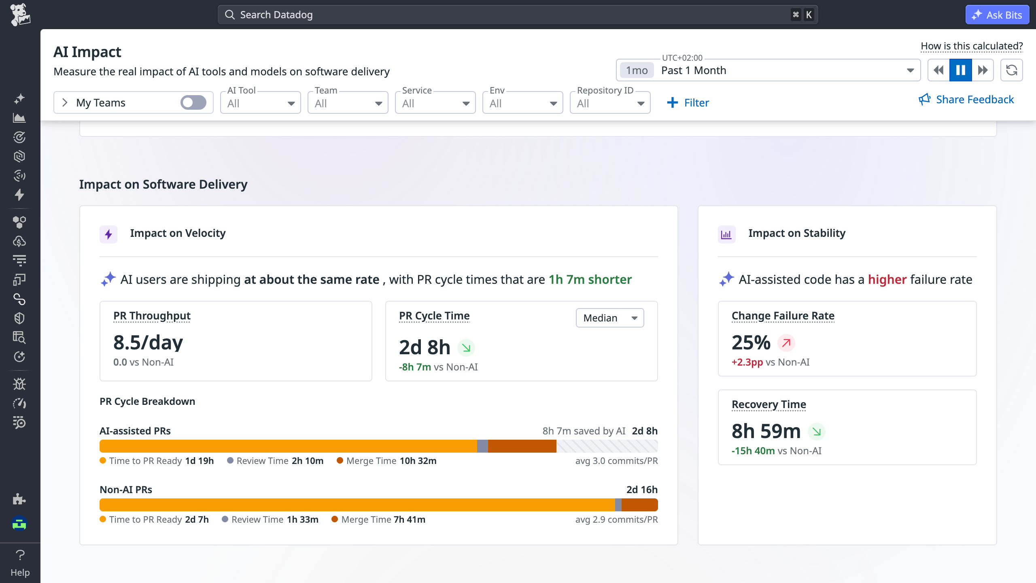Click '8h 7m saved by AI' text

coord(584,431)
